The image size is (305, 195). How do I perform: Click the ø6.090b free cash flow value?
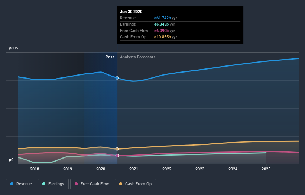click(162, 31)
